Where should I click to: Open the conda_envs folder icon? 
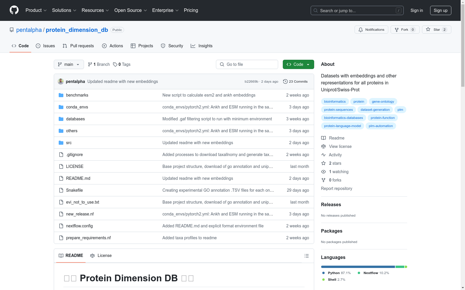(x=61, y=107)
